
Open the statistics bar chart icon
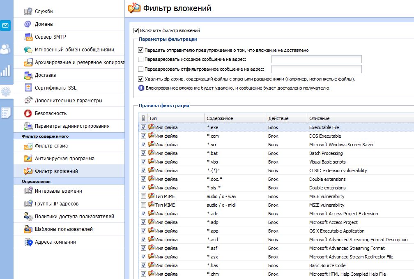coord(5,71)
